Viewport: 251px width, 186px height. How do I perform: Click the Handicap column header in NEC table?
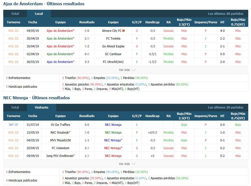click(152, 116)
